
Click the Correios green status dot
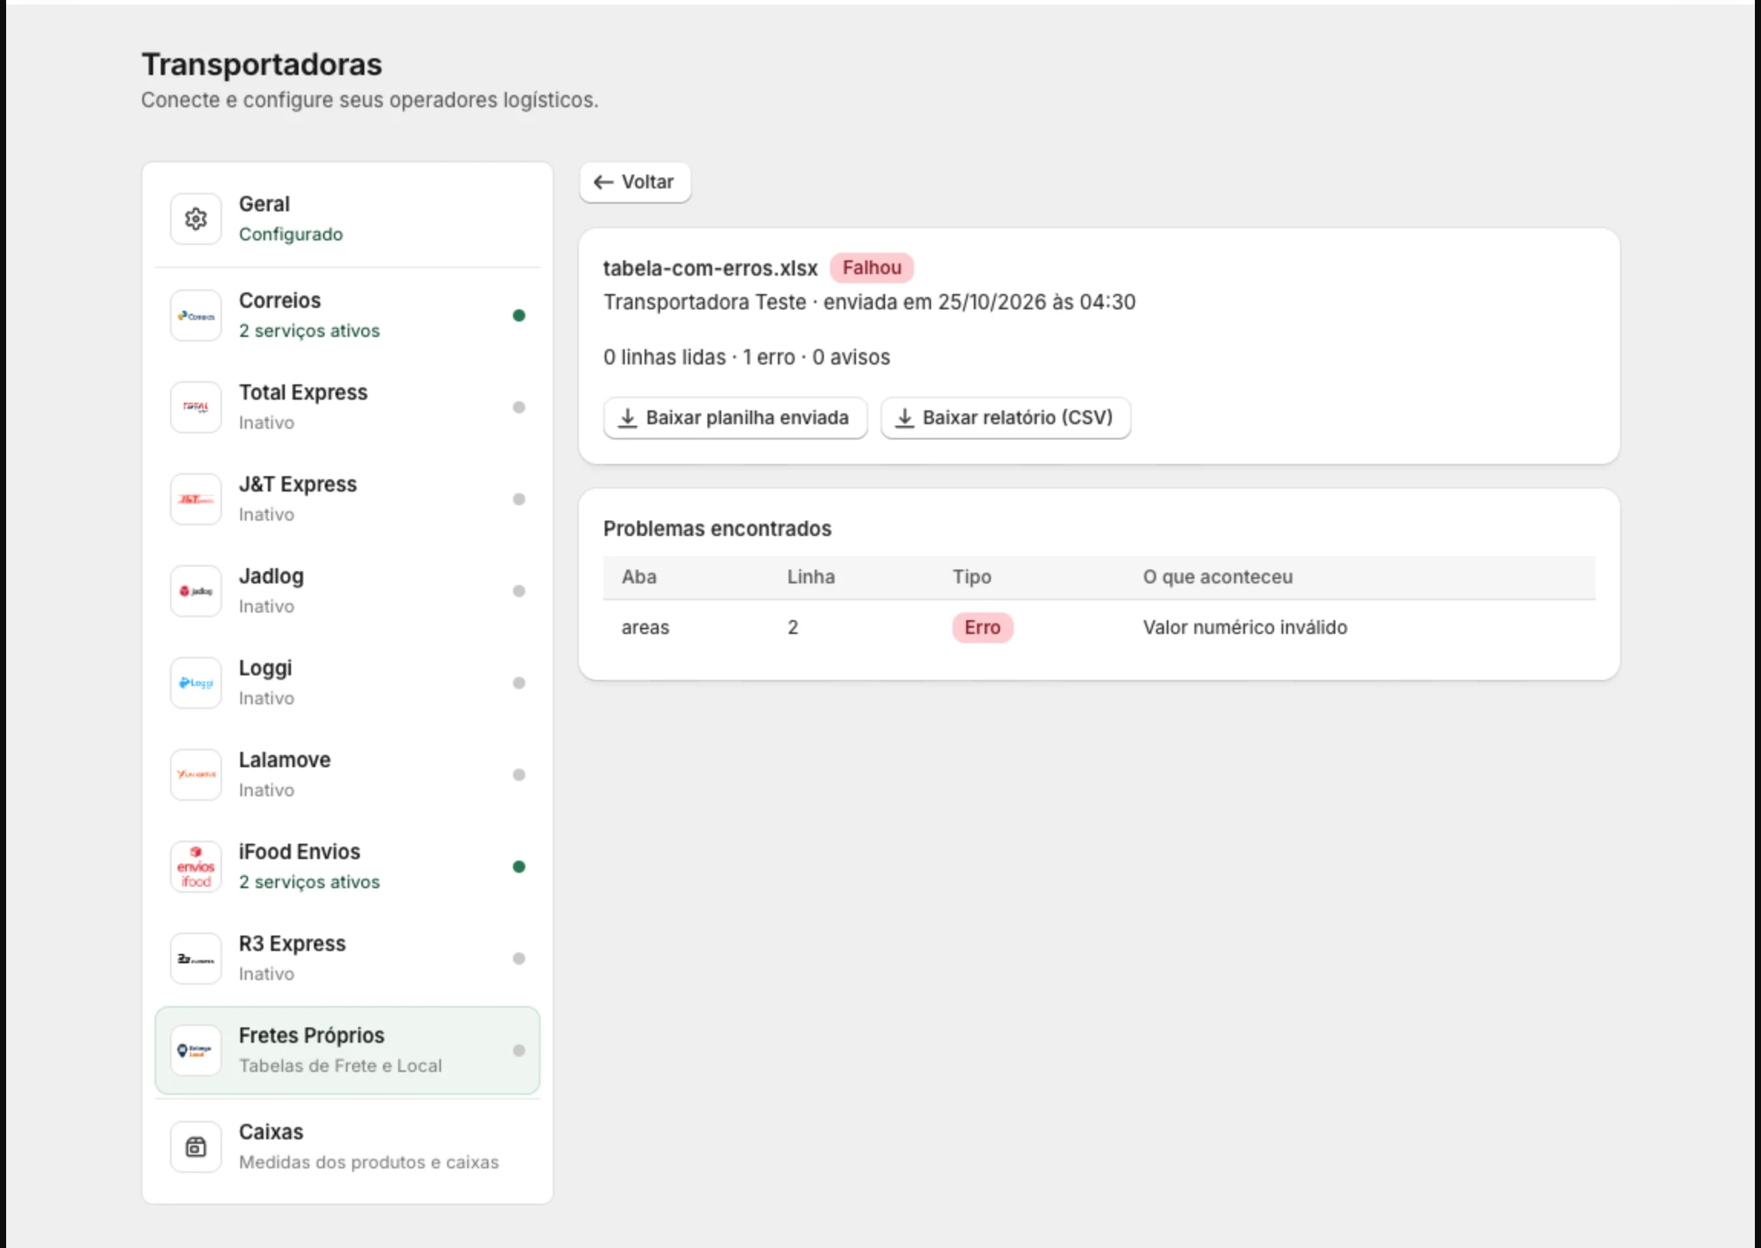[x=519, y=315]
